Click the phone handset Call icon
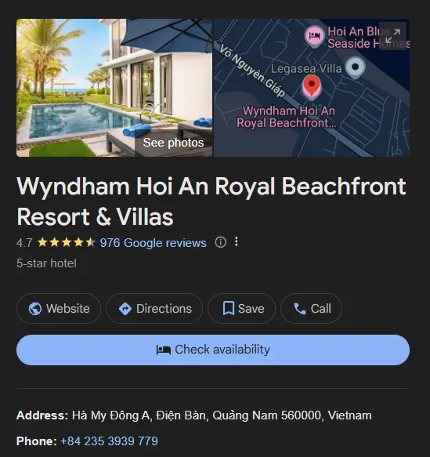The height and width of the screenshot is (457, 430). point(299,309)
